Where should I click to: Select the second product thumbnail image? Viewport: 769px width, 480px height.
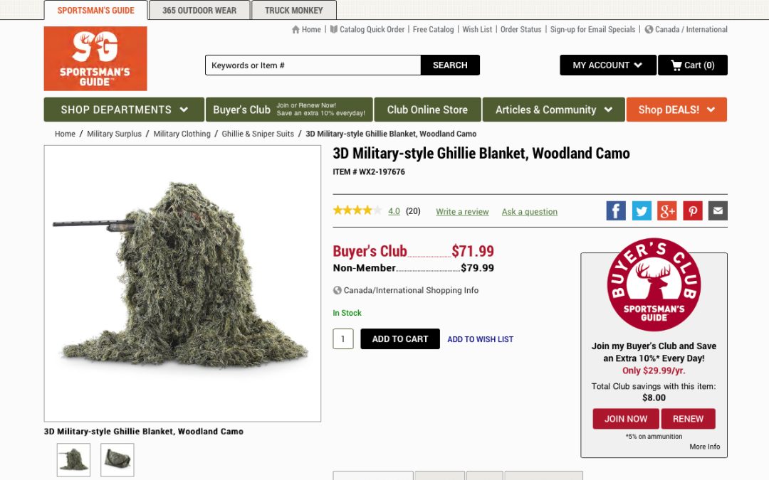117,460
